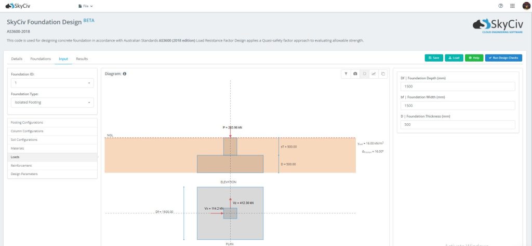Click the copy icon in diagram toolbar
Screen dimensions: 532x246
pos(383,74)
